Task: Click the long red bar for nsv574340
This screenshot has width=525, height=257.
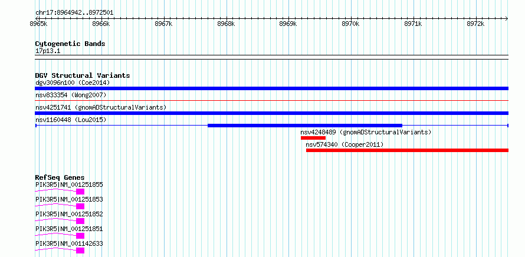Action: tap(407, 150)
